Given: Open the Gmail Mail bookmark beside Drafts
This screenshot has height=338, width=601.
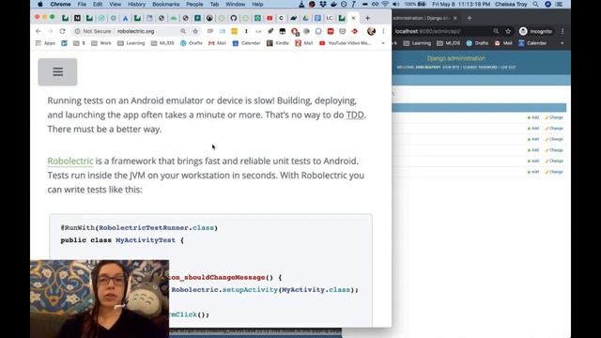Looking at the screenshot, I should [x=217, y=43].
